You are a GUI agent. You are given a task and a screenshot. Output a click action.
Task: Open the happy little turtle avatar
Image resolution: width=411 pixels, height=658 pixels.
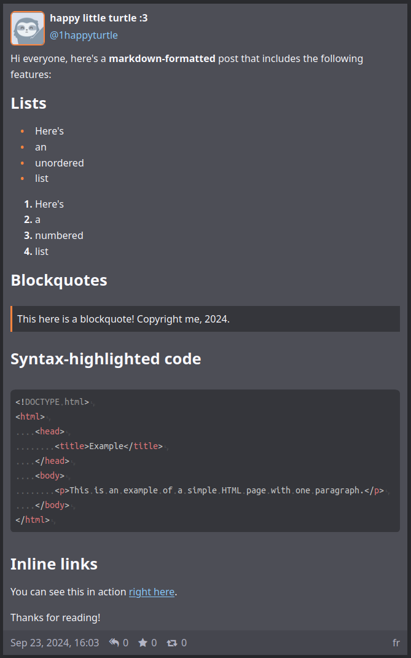point(28,28)
